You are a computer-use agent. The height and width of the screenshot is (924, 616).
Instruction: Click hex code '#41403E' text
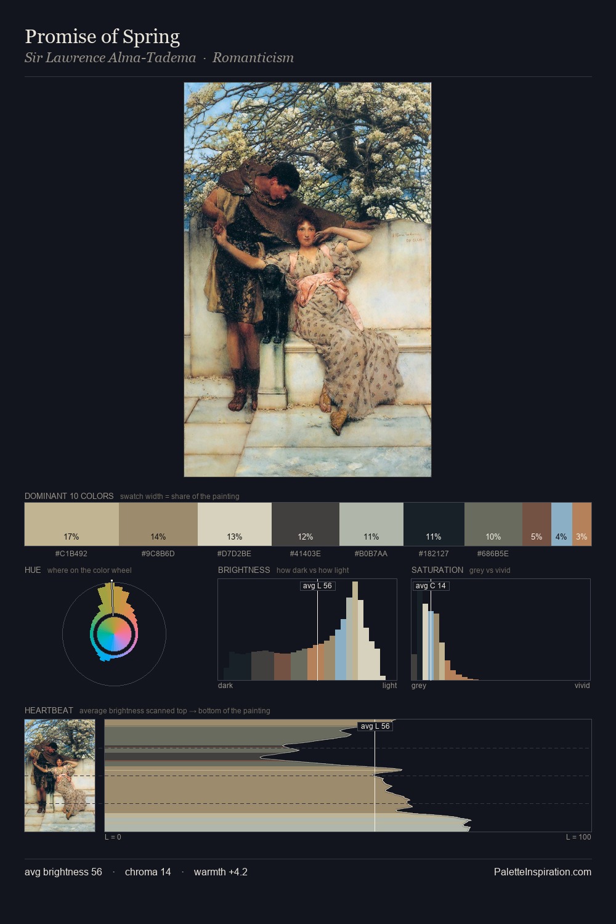point(306,554)
